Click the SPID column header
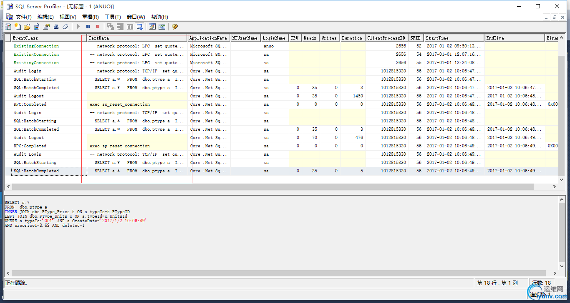Viewport: 570px width, 303px height. click(416, 38)
